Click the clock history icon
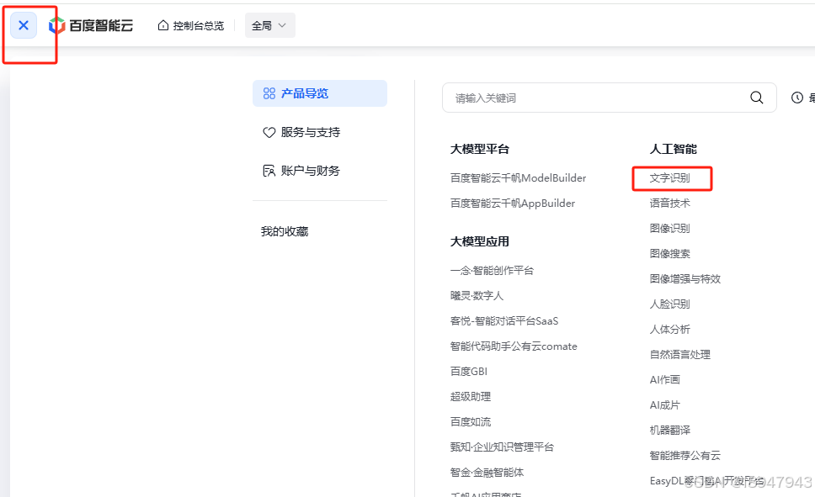Viewport: 815px width, 497px height. (x=796, y=98)
